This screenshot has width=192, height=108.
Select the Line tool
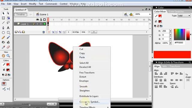3,23
